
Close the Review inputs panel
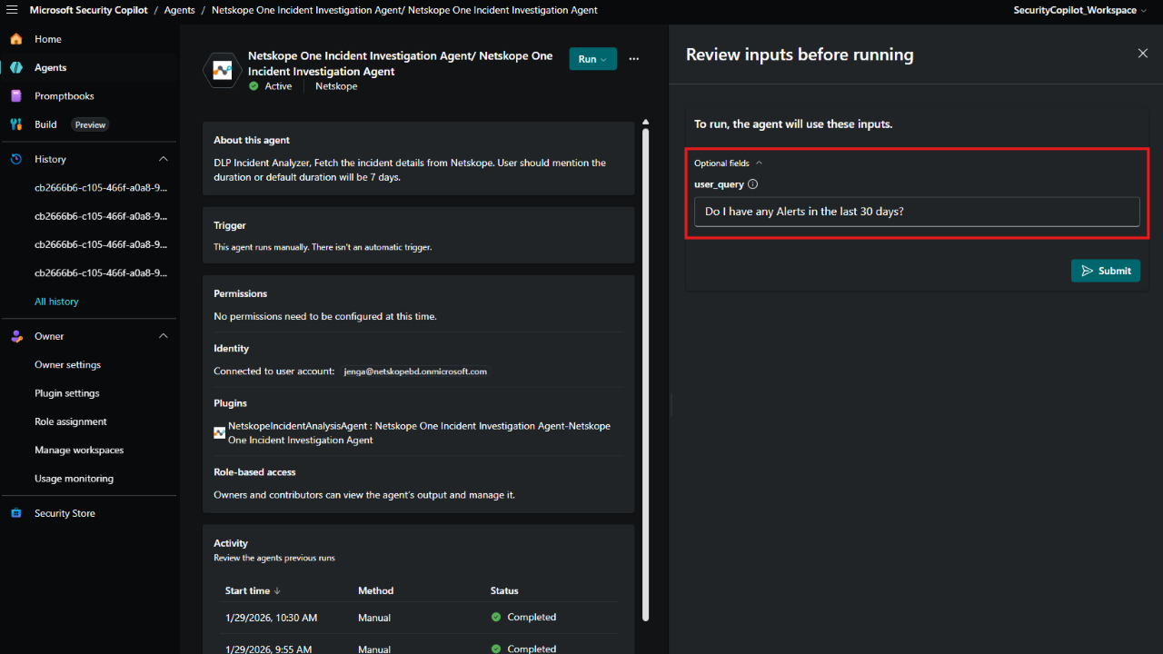click(1143, 54)
